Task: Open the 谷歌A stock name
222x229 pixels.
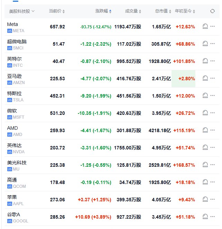Action: [13, 214]
